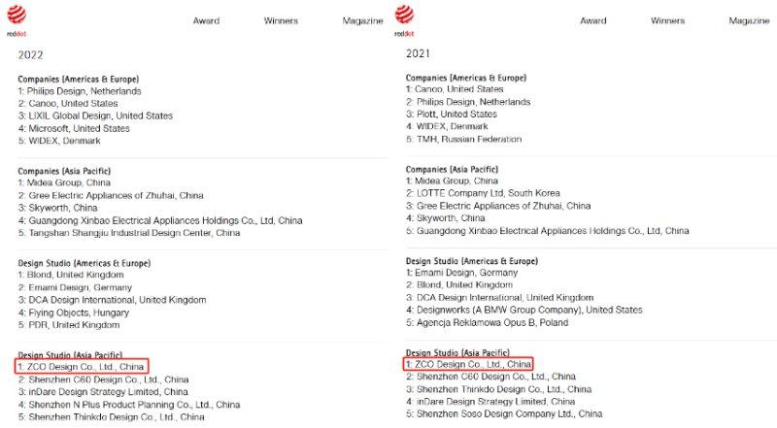Select Shenzhen Thinkdo Design in the 2021 list
This screenshot has height=428, width=777.
pyautogui.click(x=499, y=389)
